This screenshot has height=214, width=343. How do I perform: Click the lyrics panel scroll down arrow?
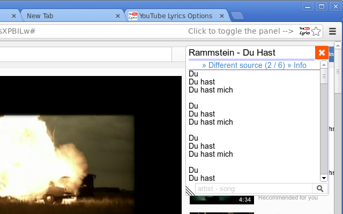[324, 178]
